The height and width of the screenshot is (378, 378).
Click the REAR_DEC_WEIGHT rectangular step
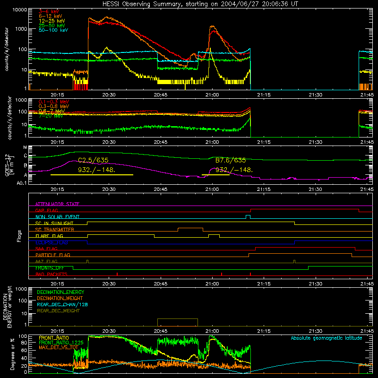tap(178, 322)
